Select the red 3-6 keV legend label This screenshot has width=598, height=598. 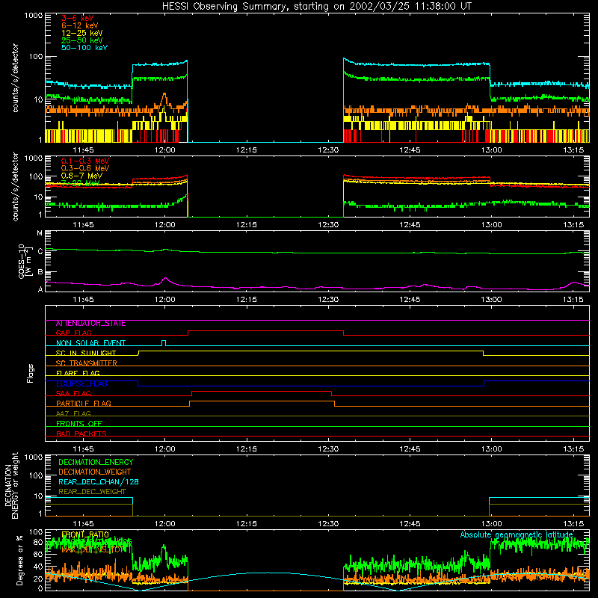78,18
